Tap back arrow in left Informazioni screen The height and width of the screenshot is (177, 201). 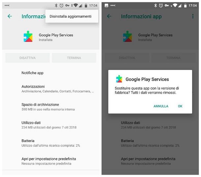(10, 16)
